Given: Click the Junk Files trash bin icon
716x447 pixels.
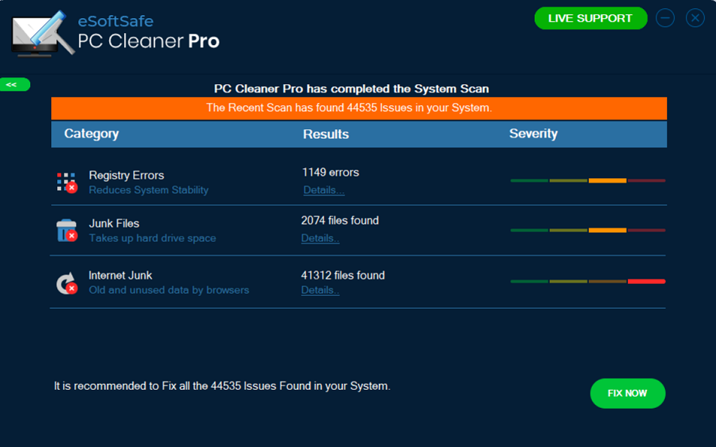Looking at the screenshot, I should [66, 230].
